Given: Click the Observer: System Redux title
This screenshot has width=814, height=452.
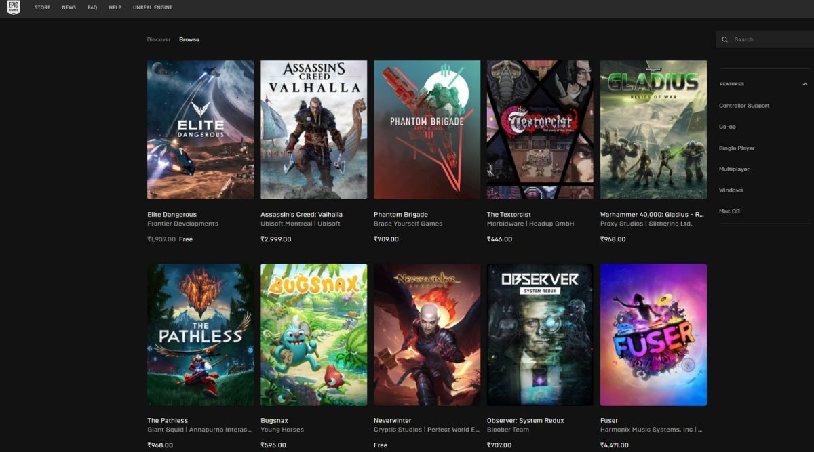Looking at the screenshot, I should 525,420.
